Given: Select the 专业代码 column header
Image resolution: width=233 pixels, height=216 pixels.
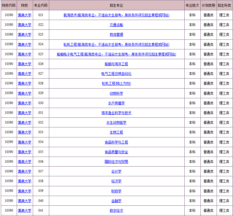Looking at the screenshot, I should (41, 5).
